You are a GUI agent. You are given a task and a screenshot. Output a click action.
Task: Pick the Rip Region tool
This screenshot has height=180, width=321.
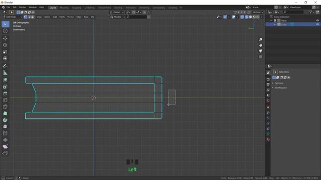point(6,153)
